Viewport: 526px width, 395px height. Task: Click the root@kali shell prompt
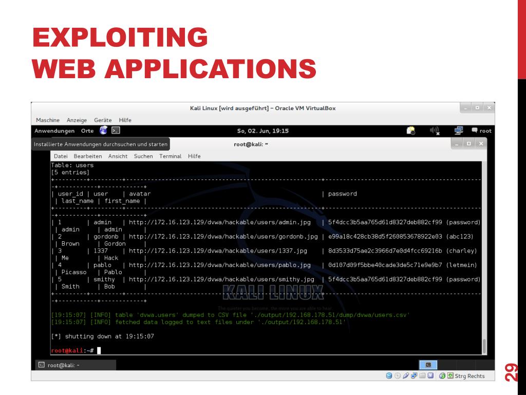tap(72, 350)
